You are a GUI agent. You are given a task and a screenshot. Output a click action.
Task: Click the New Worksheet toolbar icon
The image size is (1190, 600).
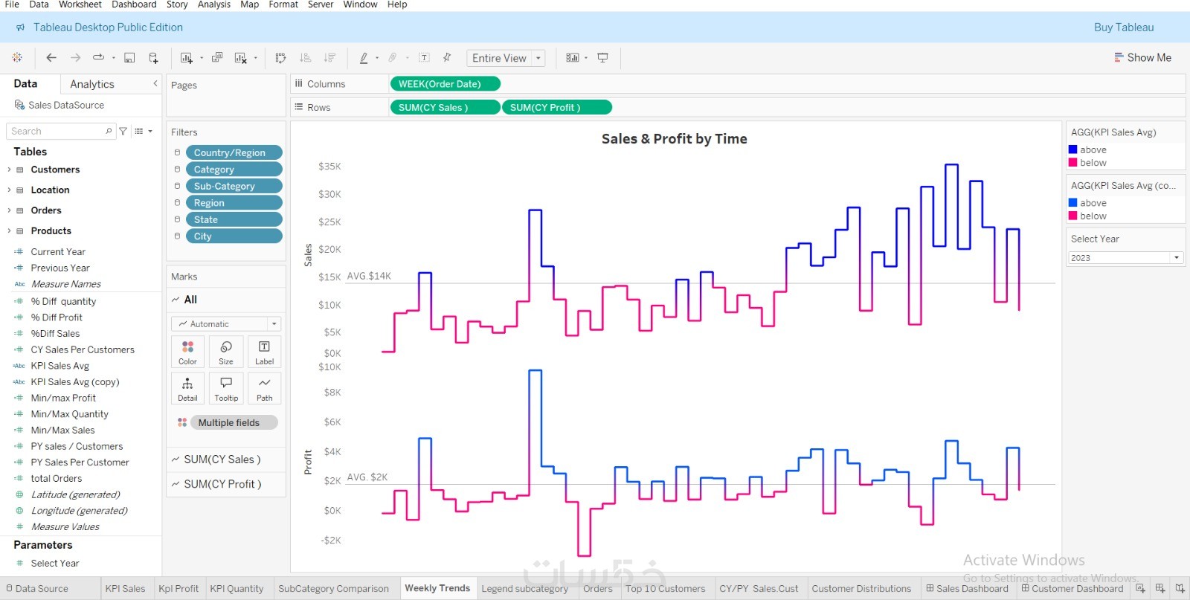coord(186,57)
